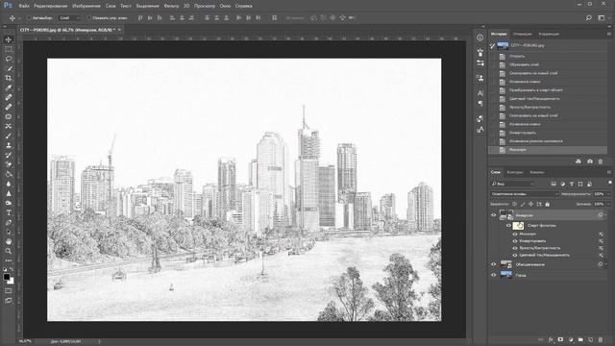This screenshot has width=615, height=346.
Task: Select the Lasso tool
Action: click(9, 59)
